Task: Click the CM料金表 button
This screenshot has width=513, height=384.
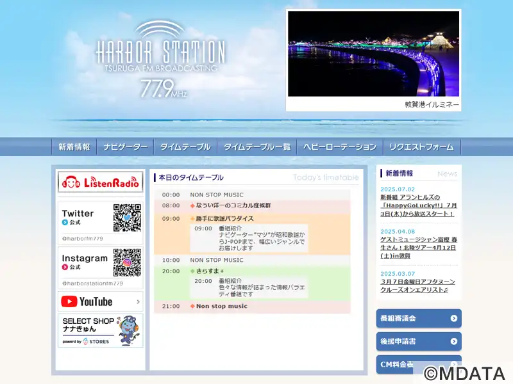Action: tap(419, 364)
